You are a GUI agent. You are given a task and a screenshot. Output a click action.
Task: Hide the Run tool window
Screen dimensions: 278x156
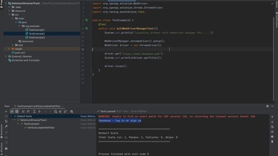click(272, 106)
